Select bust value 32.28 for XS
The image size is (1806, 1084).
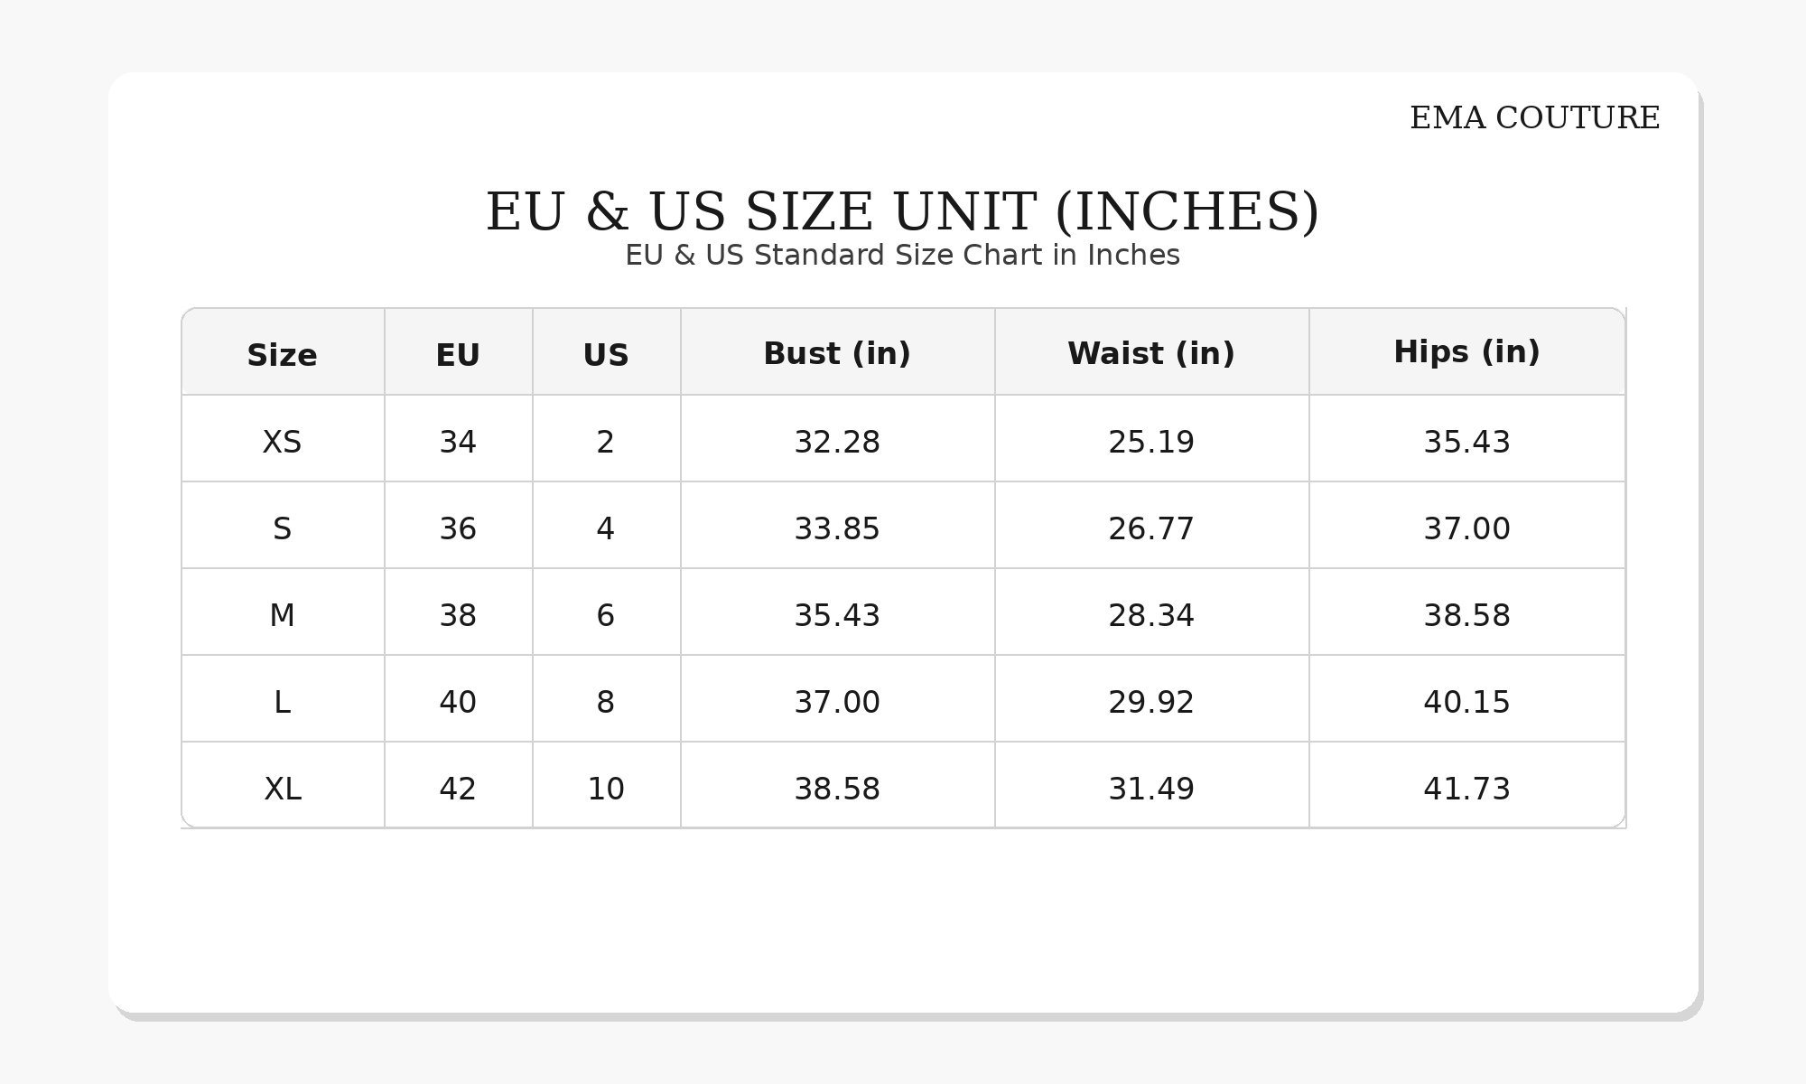(837, 442)
